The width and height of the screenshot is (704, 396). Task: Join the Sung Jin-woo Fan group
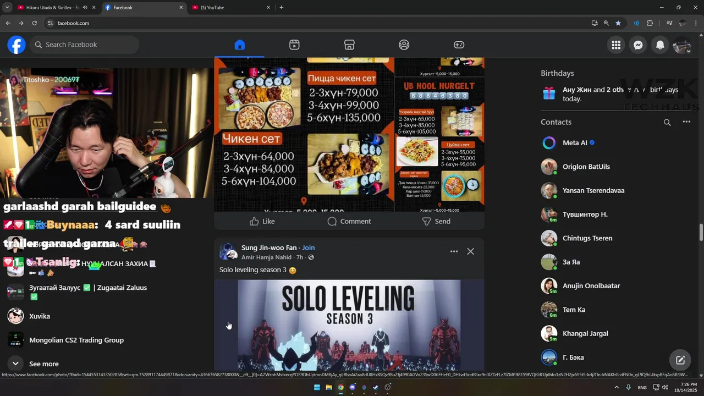point(309,248)
